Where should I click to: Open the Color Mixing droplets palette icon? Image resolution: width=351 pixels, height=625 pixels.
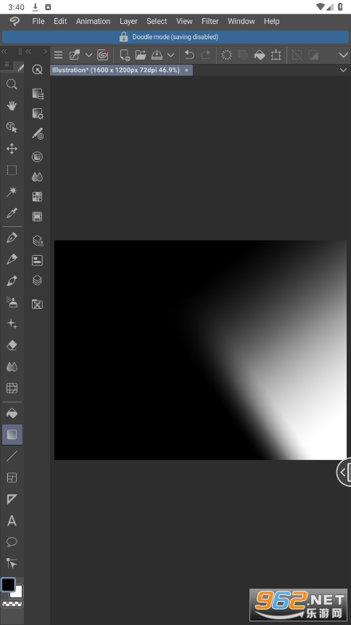[38, 177]
